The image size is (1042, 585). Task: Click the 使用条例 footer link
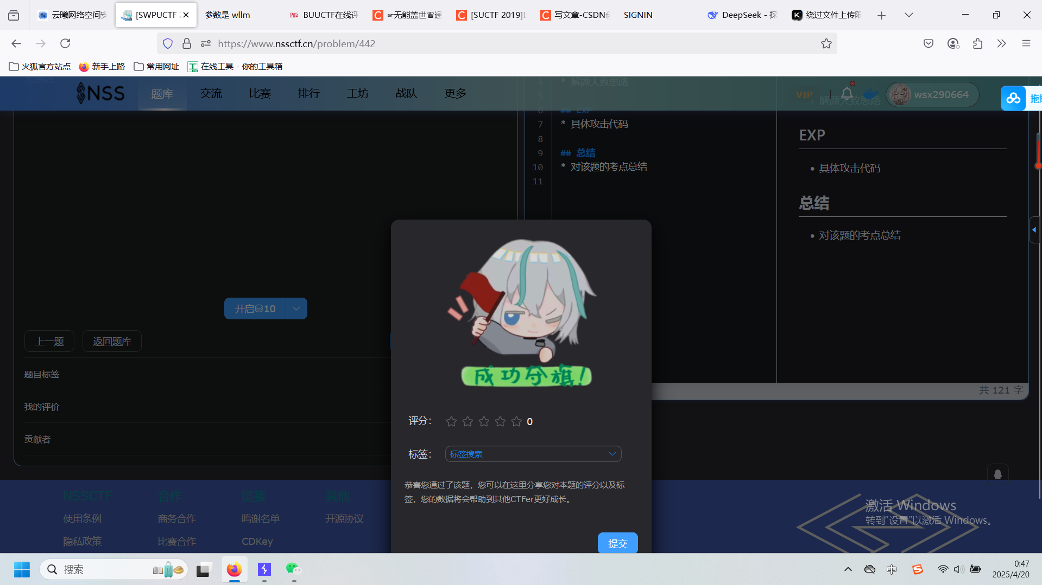(82, 518)
